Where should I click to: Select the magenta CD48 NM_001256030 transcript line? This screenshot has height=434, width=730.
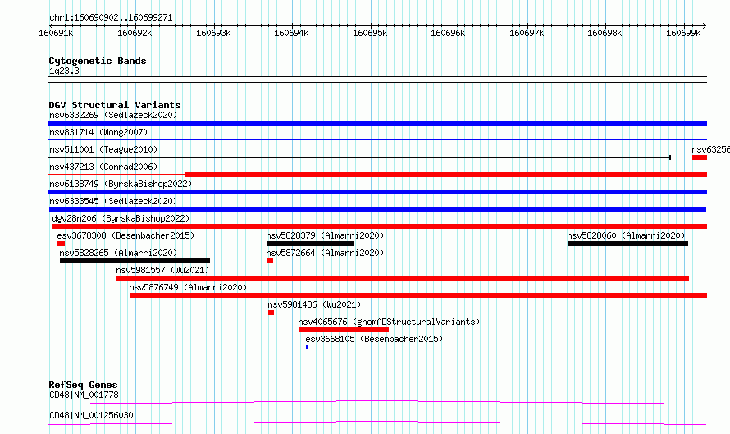[377, 423]
